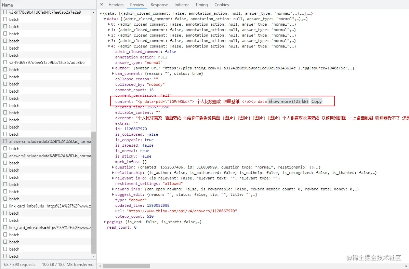Image resolution: width=409 pixels, height=269 pixels.
Task: Expand the can_comment object
Action: coord(113,73)
